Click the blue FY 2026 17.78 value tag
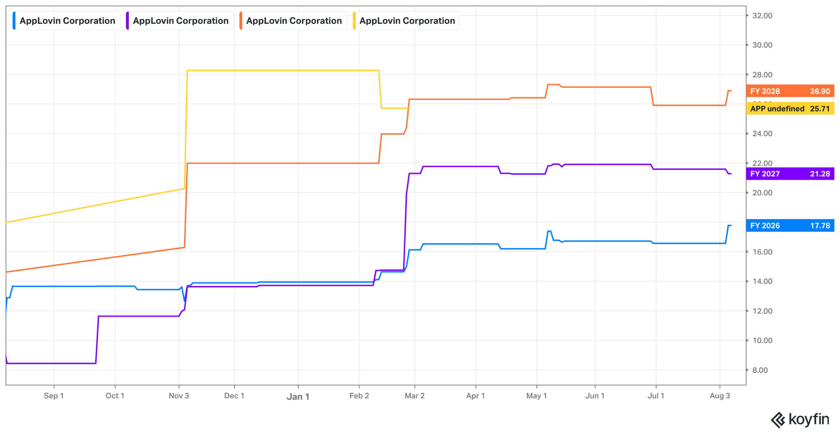Viewport: 840px width, 434px height. pos(790,226)
